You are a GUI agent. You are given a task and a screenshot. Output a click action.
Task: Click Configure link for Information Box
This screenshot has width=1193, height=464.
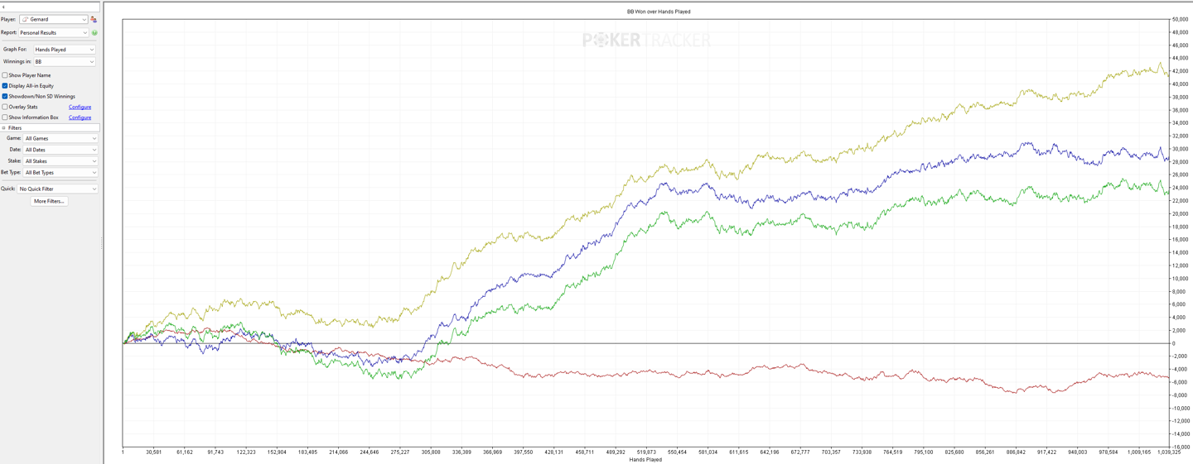(80, 117)
